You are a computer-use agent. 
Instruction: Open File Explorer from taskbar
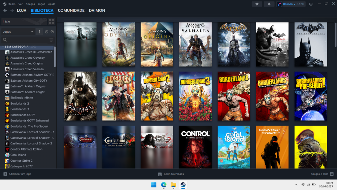point(173,185)
